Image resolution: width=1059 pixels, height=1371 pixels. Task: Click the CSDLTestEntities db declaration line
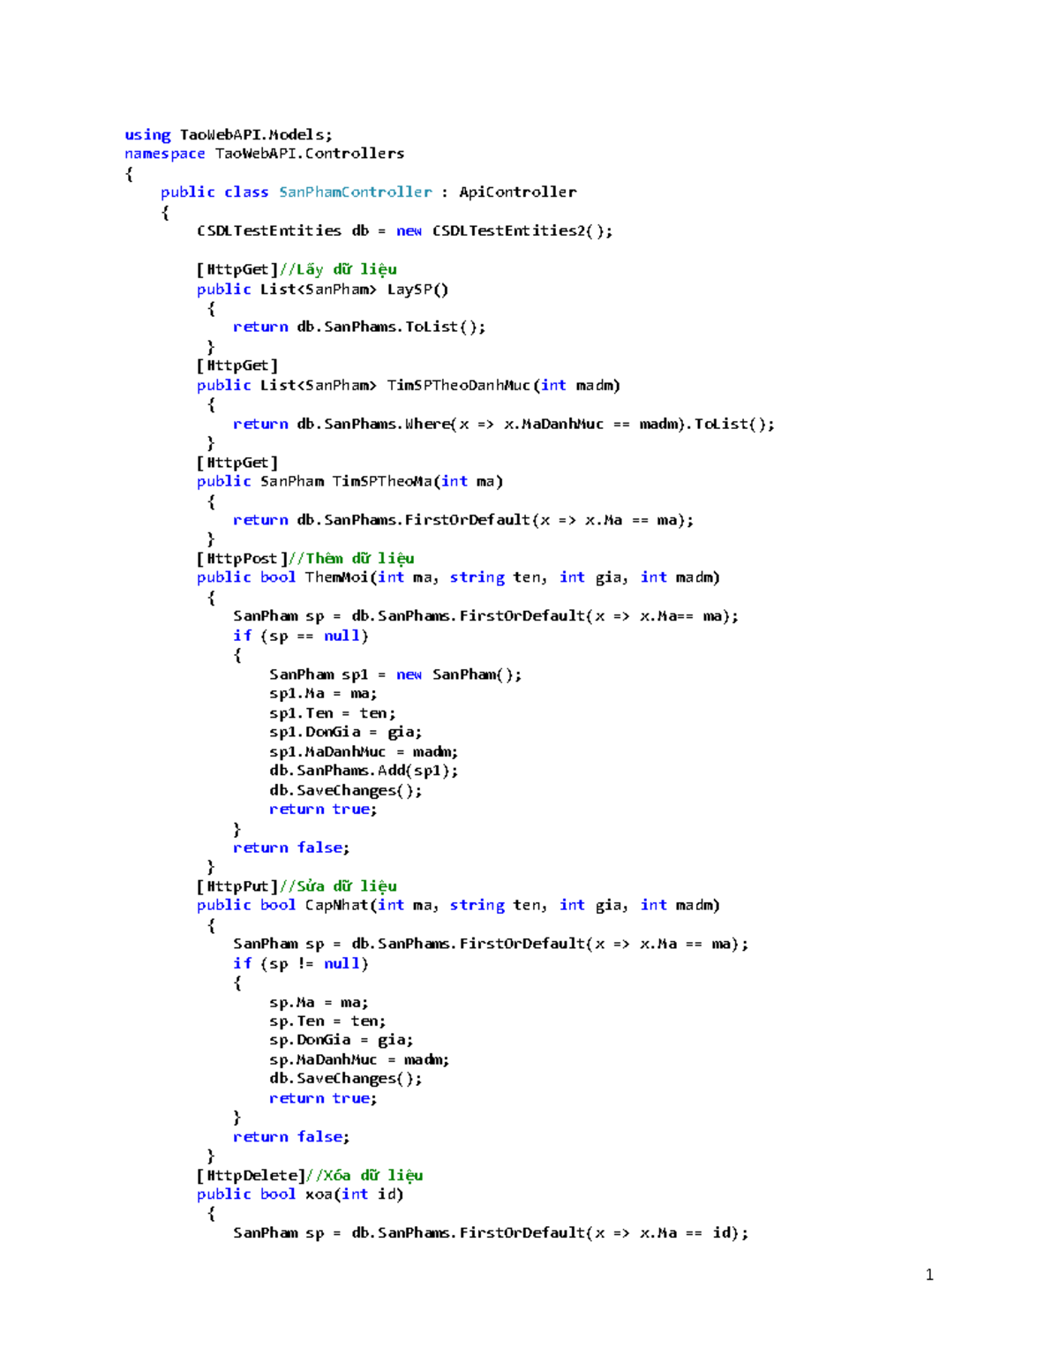(x=404, y=231)
